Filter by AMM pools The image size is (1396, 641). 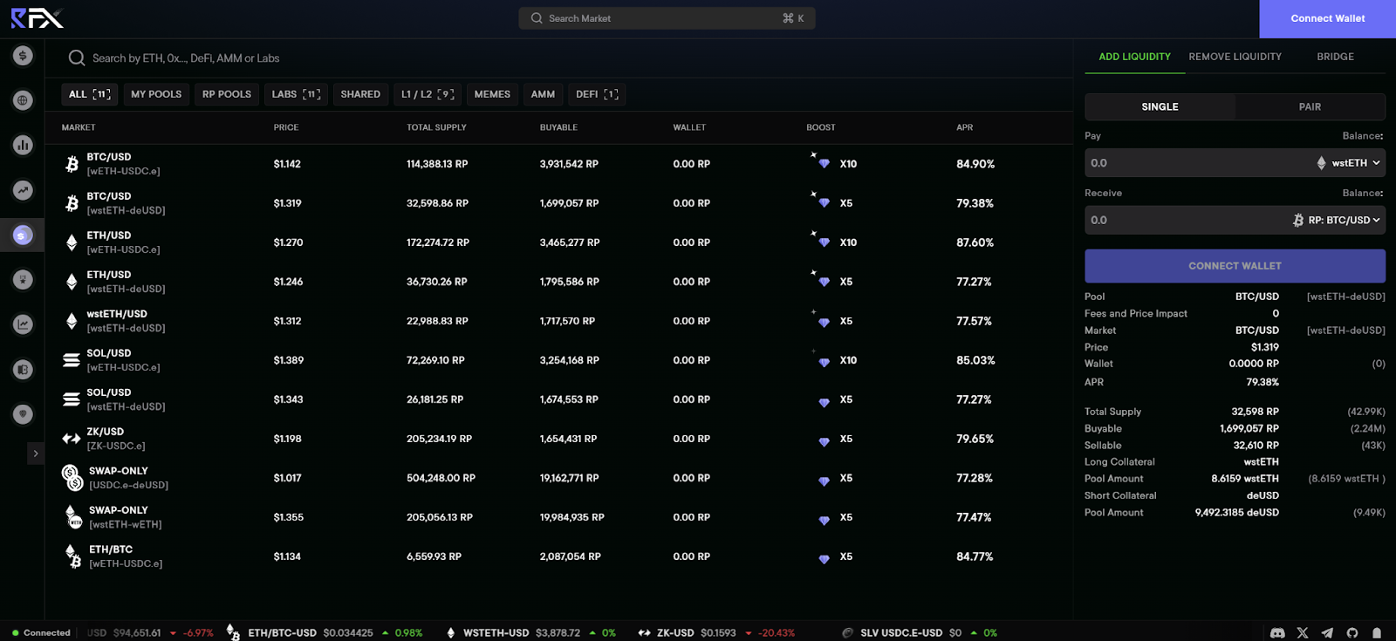point(543,94)
